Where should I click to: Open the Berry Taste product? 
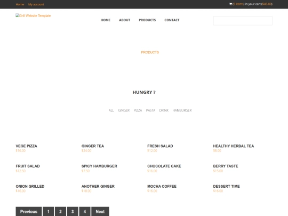click(x=226, y=166)
